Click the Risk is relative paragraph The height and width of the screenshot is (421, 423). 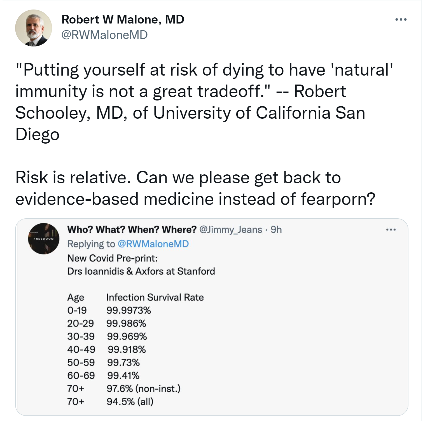tap(195, 188)
